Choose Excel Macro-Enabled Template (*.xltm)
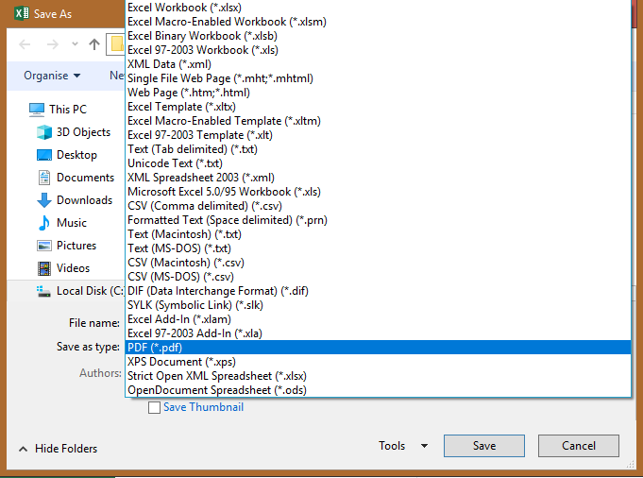643x478 pixels. (378, 121)
